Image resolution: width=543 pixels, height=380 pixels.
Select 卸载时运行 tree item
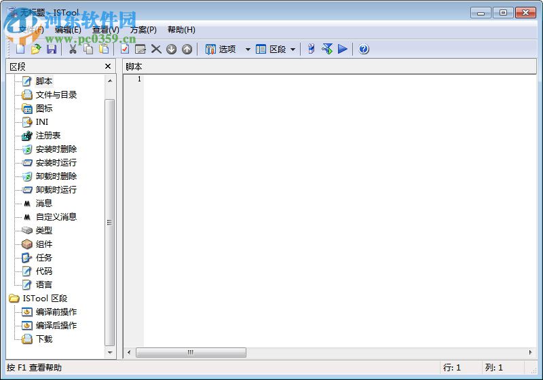click(x=56, y=189)
